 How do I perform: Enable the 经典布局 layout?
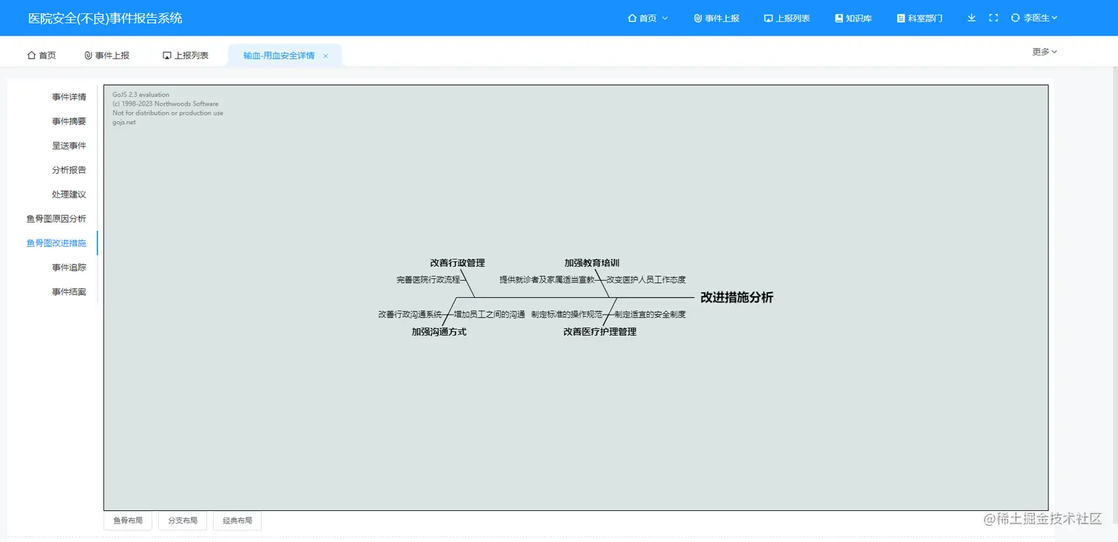237,521
